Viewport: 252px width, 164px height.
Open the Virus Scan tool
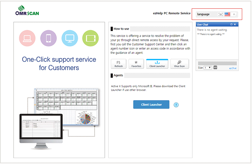179,64
